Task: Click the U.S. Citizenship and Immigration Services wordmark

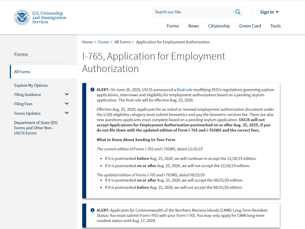Action: point(49,18)
